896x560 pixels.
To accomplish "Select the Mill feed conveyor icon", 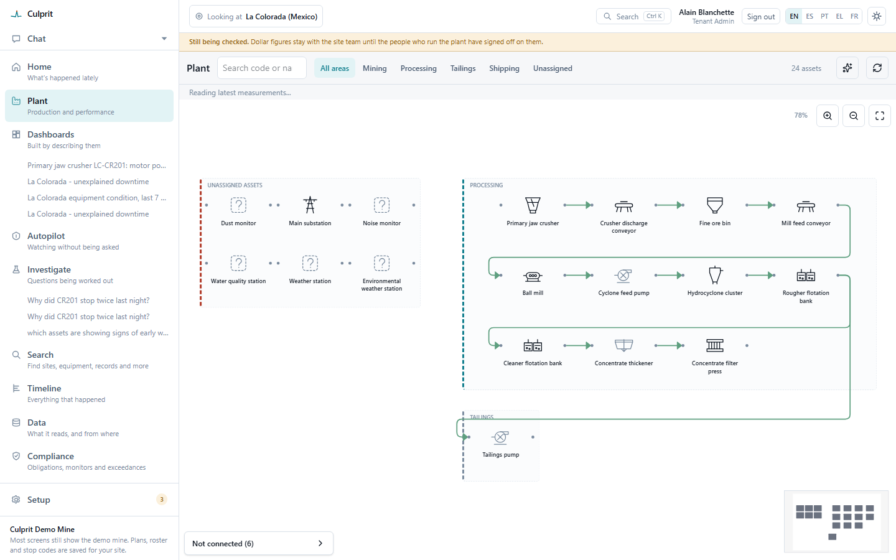I will pos(806,205).
